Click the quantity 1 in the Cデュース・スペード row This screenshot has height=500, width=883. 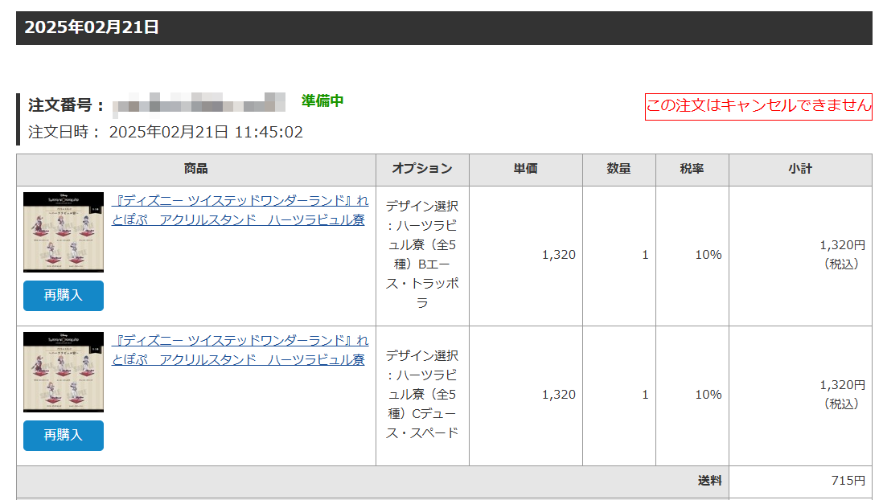point(645,395)
